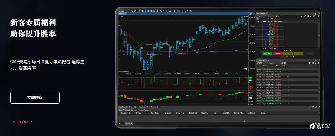
Task: Click the gear icon in time and sales panel
Action: click(x=319, y=63)
